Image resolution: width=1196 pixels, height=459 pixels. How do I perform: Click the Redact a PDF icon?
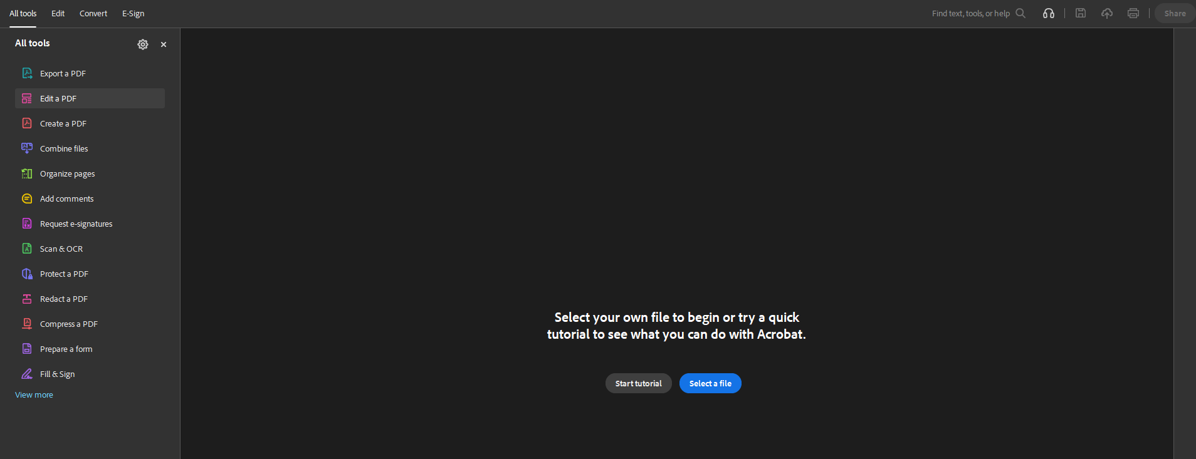(27, 299)
